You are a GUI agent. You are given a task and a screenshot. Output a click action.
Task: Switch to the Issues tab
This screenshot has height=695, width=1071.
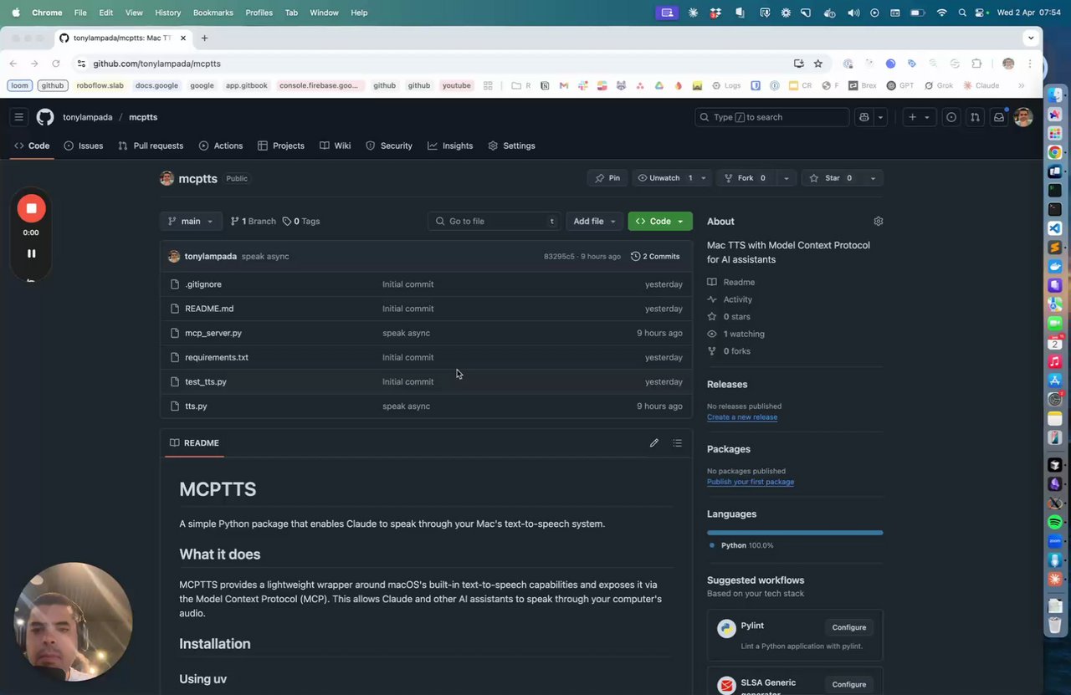click(84, 146)
